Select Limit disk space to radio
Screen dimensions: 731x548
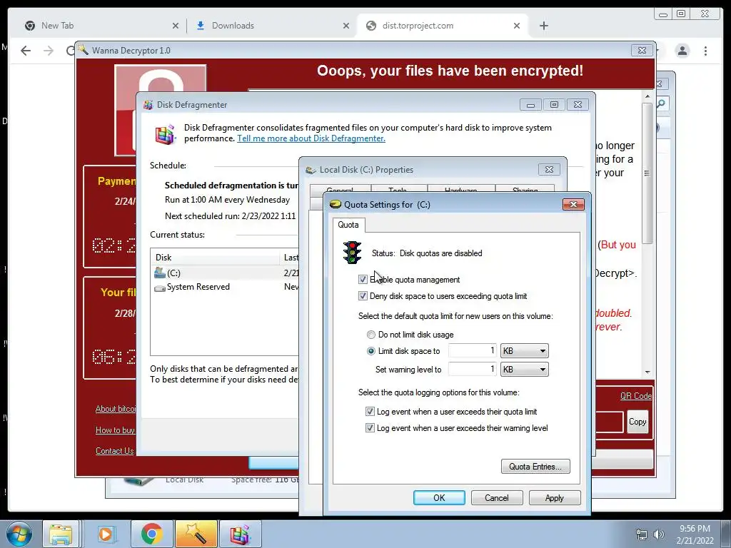click(371, 351)
